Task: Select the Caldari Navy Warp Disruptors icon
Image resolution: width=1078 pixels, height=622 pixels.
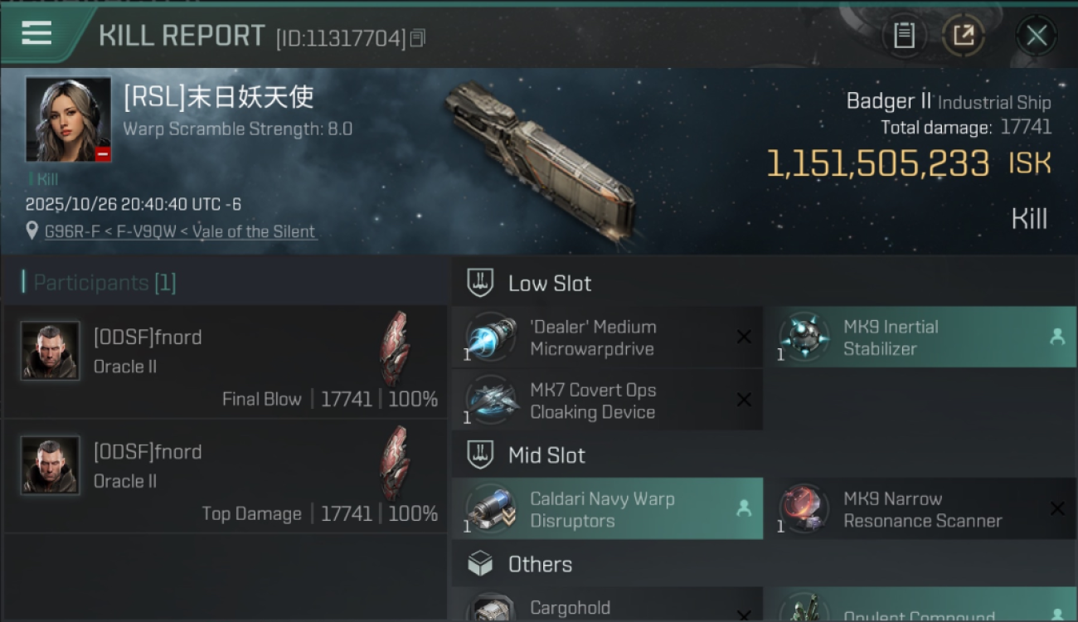Action: 490,509
